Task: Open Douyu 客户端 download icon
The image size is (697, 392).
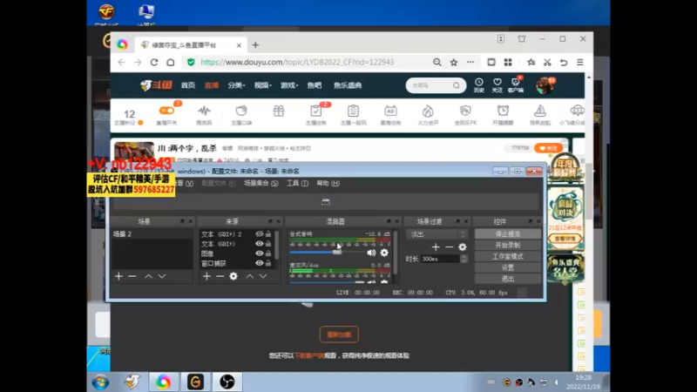Action: pyautogui.click(x=516, y=84)
